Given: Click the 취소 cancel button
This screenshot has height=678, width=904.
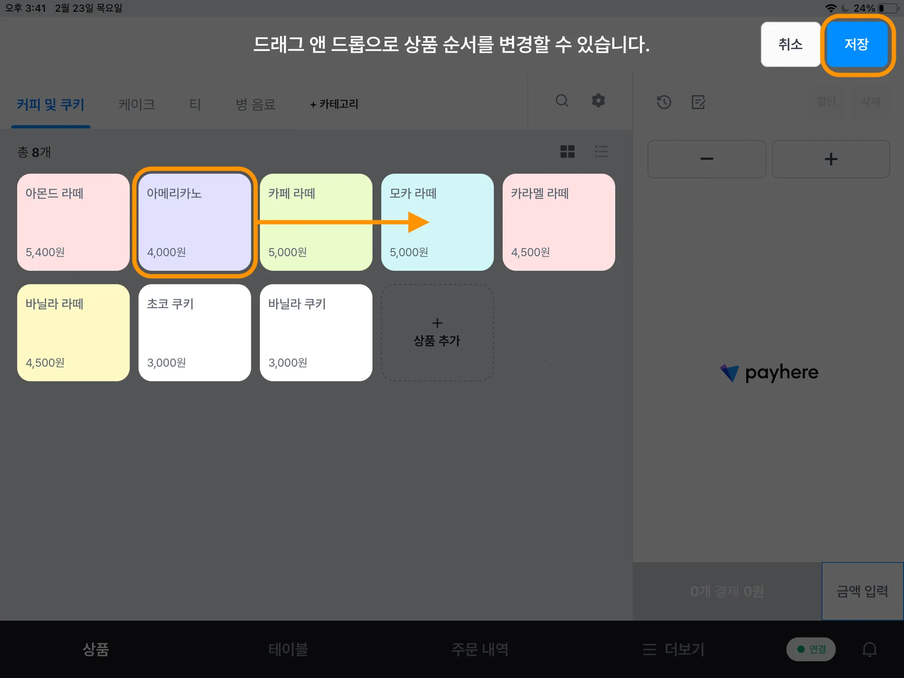Looking at the screenshot, I should (x=790, y=44).
